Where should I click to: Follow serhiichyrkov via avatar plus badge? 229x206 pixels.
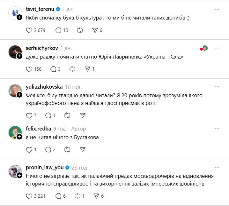[19, 56]
